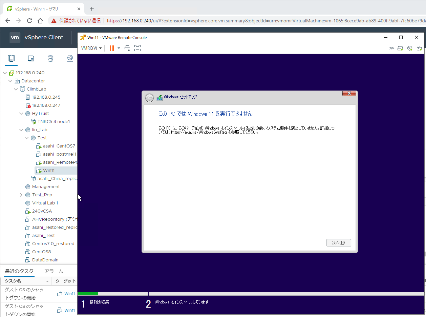Collapse the 192.168.0.240 vCenter node

(5, 73)
